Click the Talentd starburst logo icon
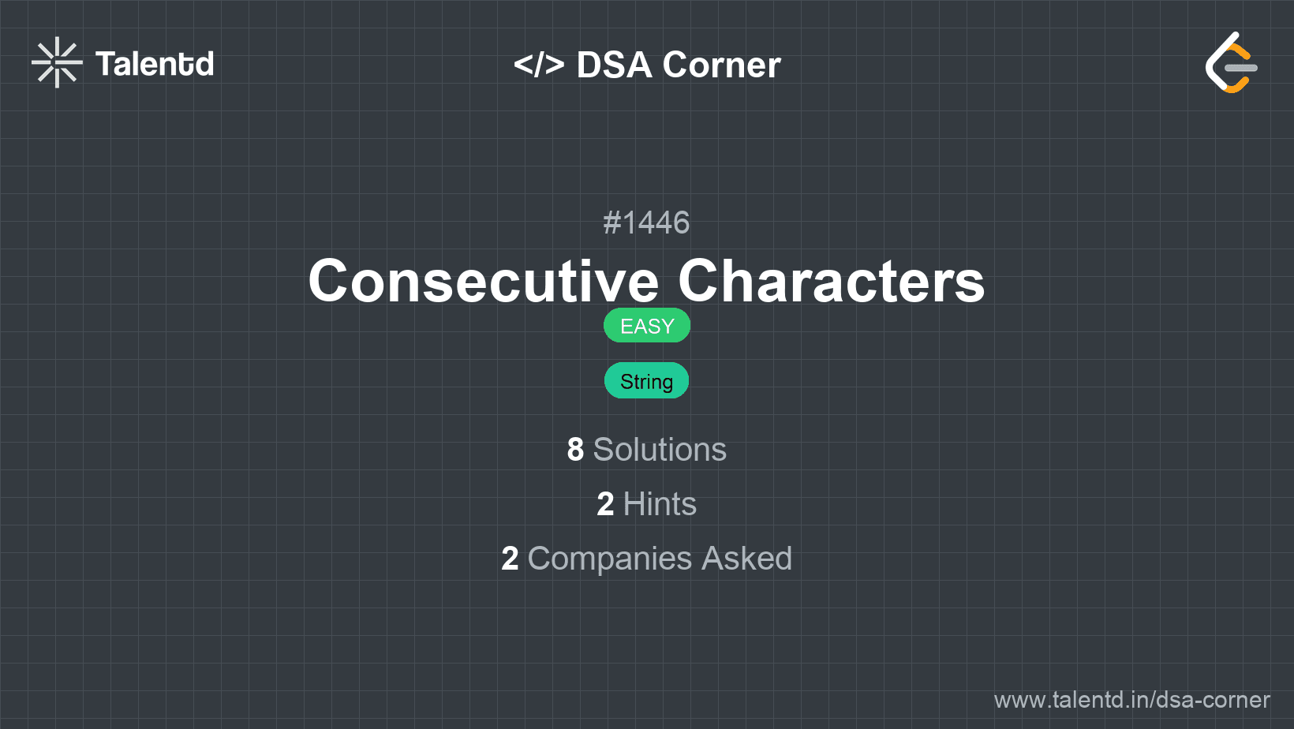The height and width of the screenshot is (729, 1294). [57, 63]
